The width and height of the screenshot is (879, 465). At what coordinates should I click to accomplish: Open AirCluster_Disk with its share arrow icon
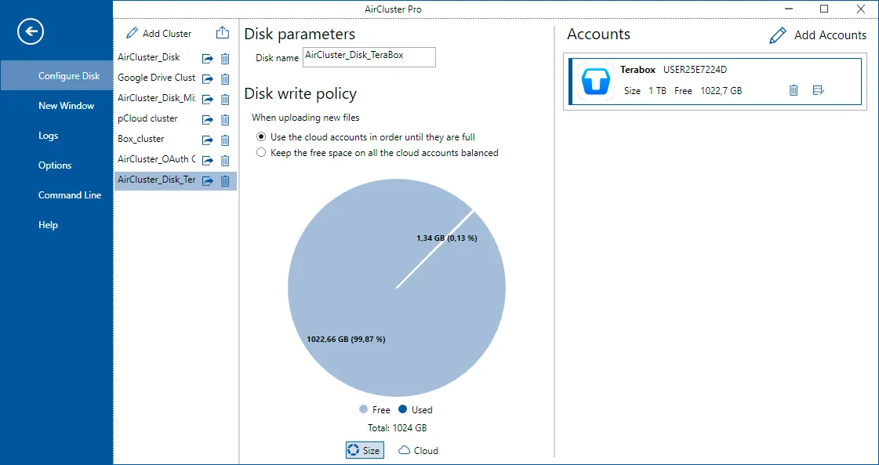tap(208, 58)
